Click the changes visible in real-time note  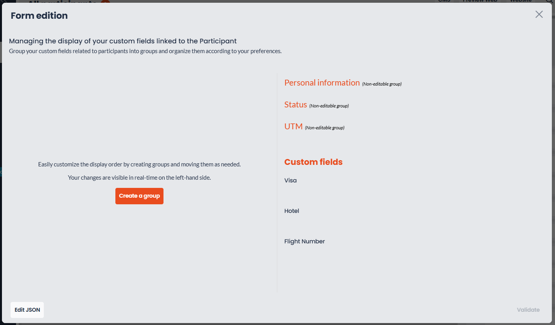click(139, 178)
